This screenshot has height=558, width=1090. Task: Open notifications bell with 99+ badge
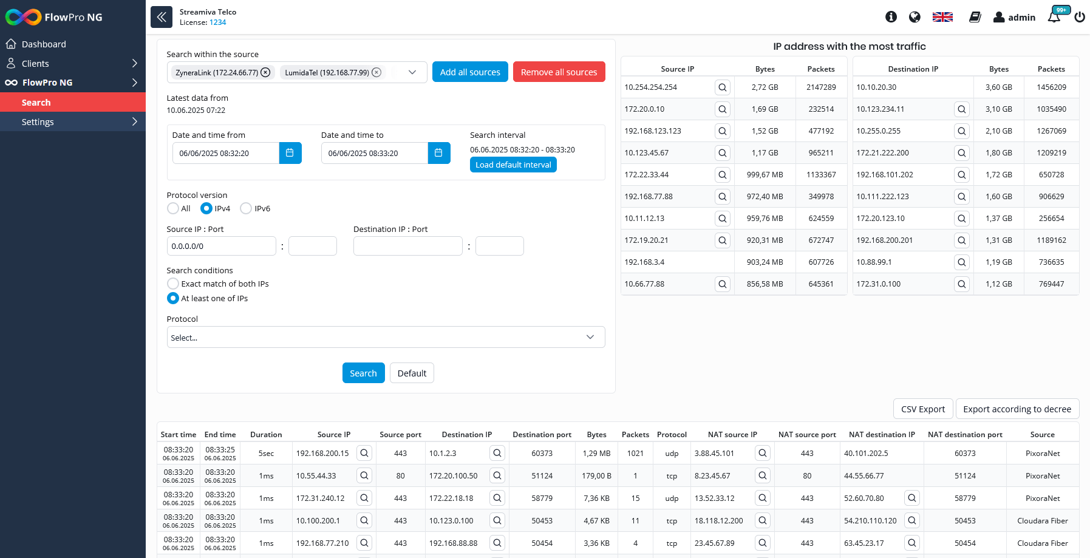tap(1055, 16)
